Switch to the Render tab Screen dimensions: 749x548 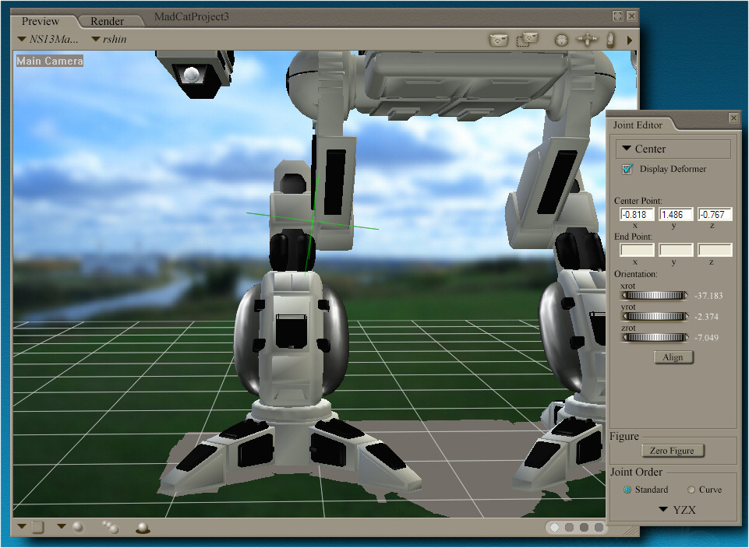click(x=107, y=21)
